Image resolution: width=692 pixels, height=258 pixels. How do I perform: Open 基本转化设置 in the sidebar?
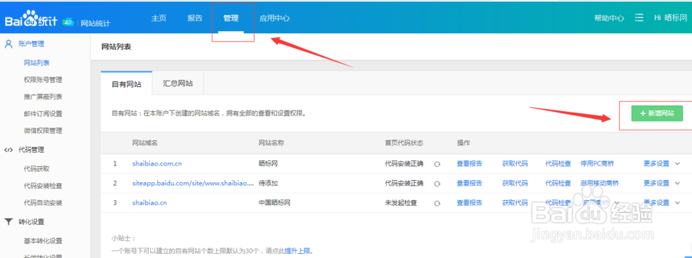(43, 241)
